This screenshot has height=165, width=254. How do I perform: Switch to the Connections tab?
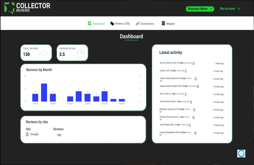coord(145,24)
